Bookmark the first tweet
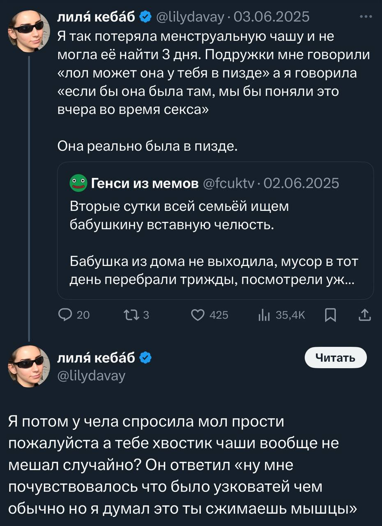 [x=330, y=315]
